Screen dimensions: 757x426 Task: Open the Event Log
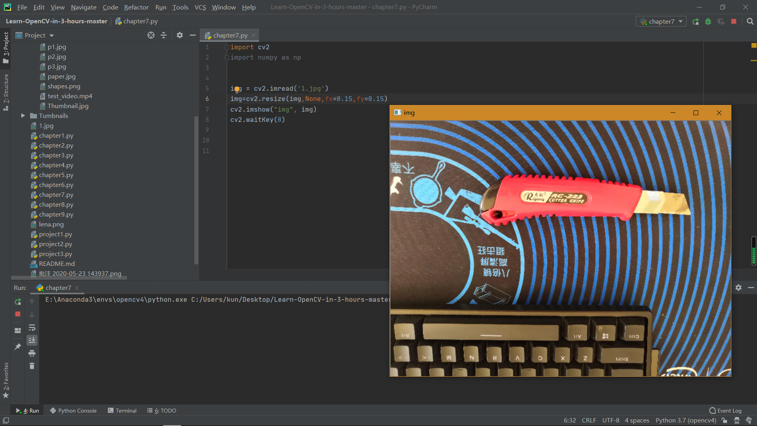coord(725,411)
